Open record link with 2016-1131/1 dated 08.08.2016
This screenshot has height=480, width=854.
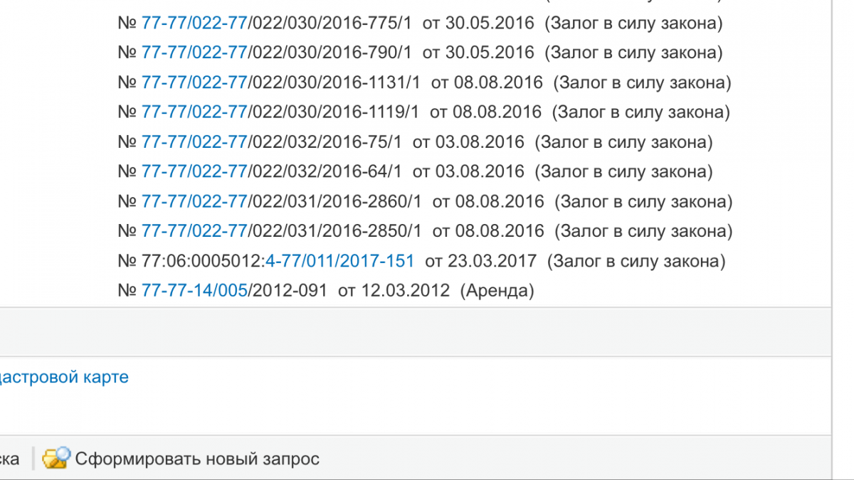click(x=194, y=82)
